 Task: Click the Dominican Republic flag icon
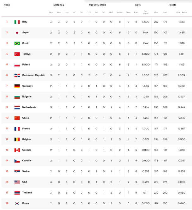[x=17, y=75]
